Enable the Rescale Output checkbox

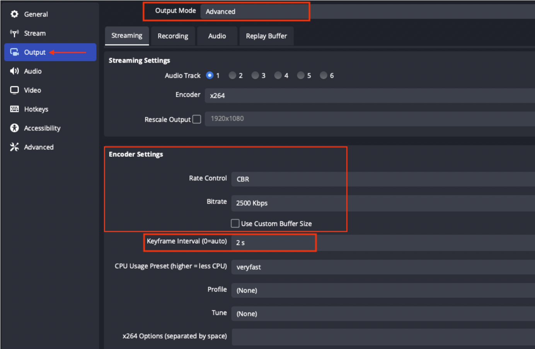point(197,119)
